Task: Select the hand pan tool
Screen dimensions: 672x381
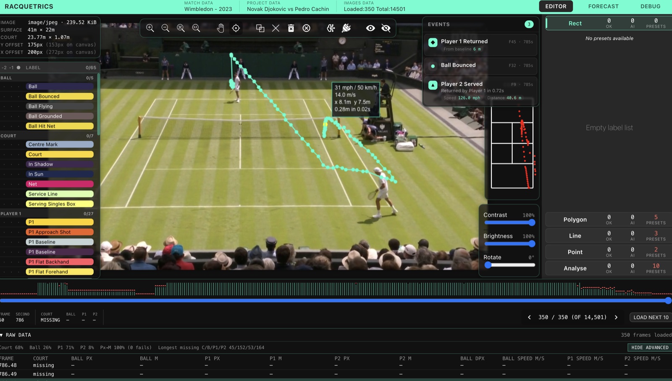Action: [x=220, y=28]
